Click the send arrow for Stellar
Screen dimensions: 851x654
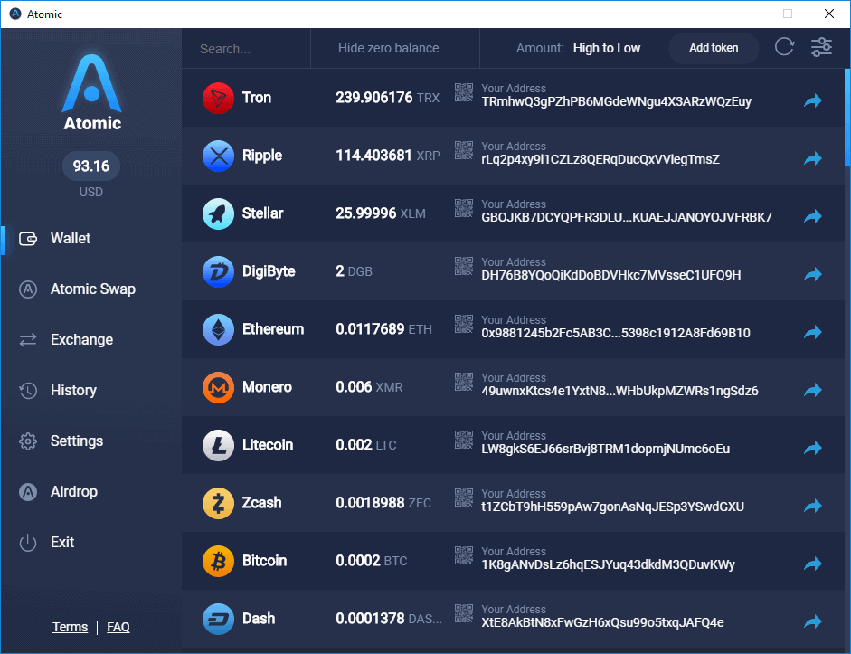812,216
